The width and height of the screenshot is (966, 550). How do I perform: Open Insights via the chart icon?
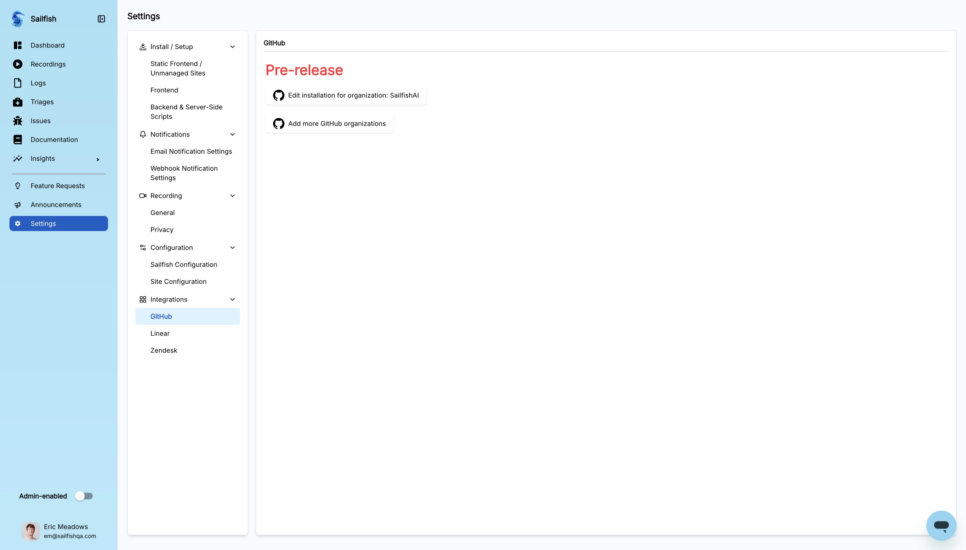click(x=18, y=158)
